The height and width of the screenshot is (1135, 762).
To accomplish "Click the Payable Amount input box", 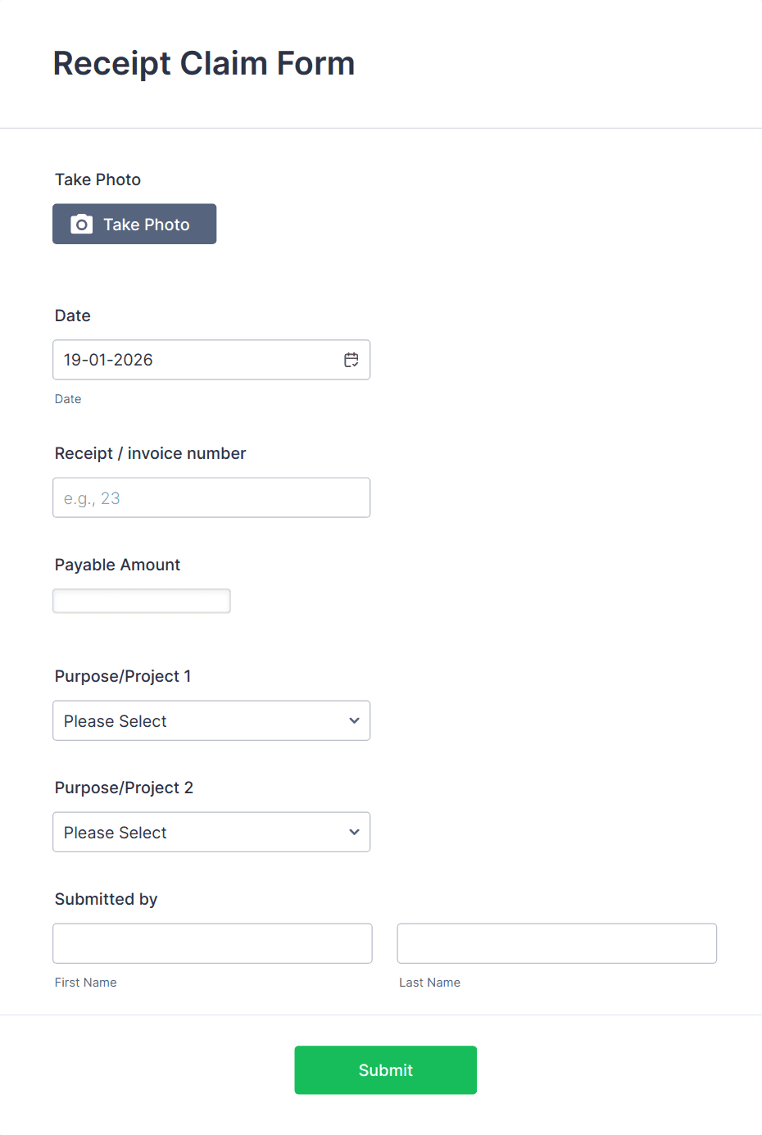I will point(141,600).
